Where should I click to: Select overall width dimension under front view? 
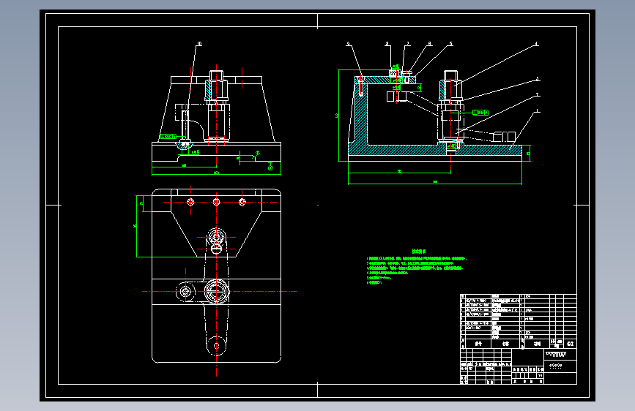click(216, 174)
